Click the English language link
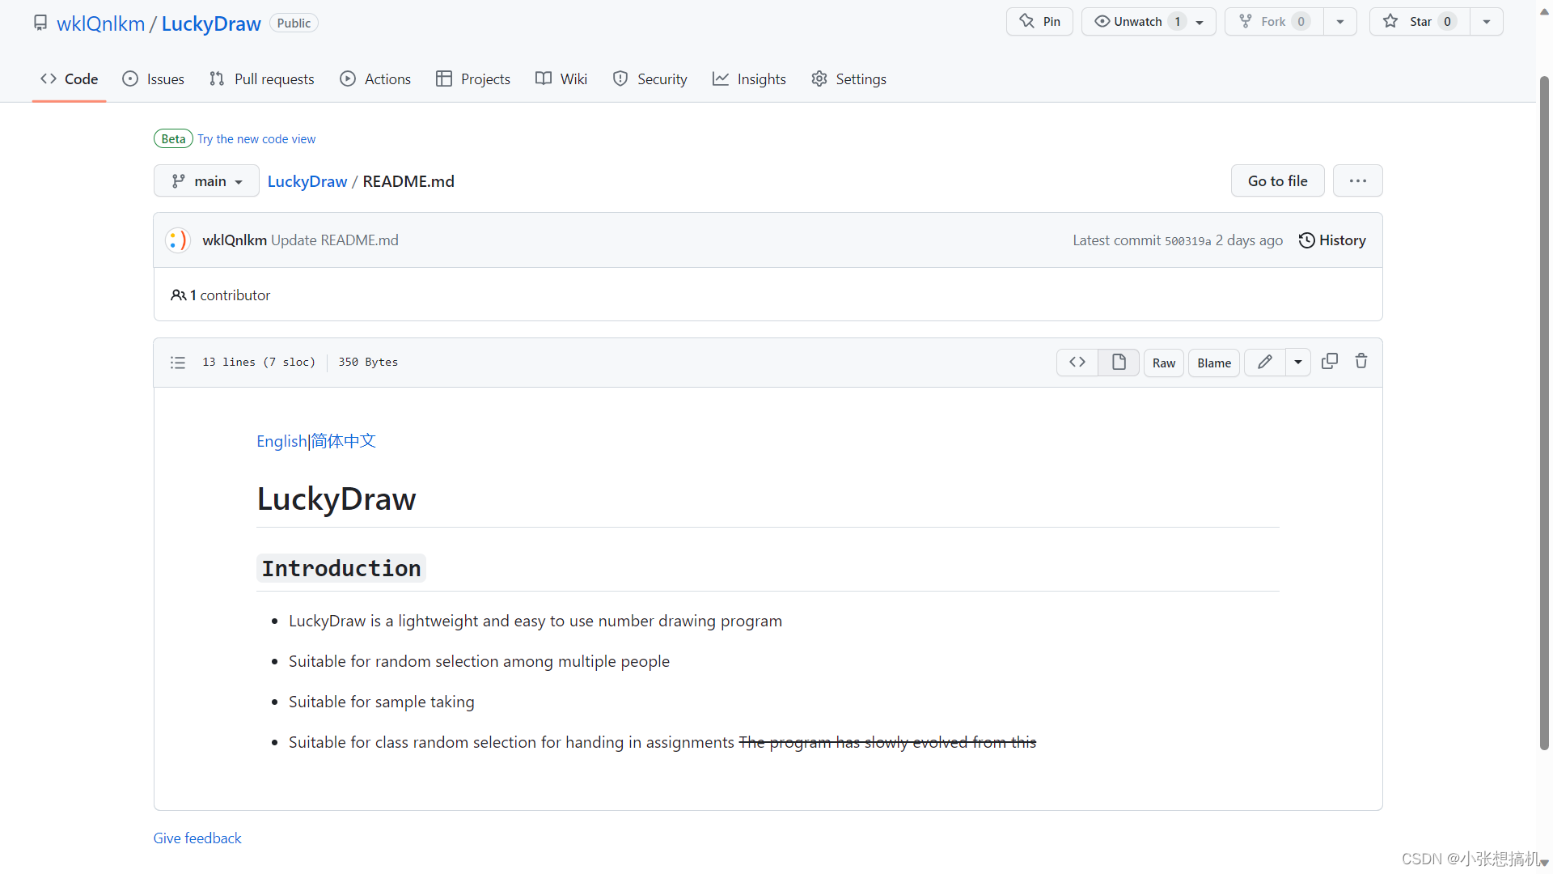This screenshot has height=874, width=1553. pyautogui.click(x=281, y=441)
